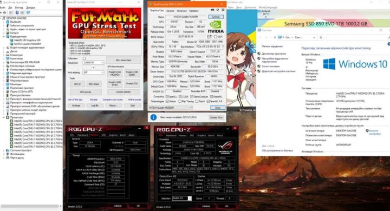Click shield icon beside Диспетчер пристроїв
This screenshot has width=390, height=211.
(x=259, y=54)
